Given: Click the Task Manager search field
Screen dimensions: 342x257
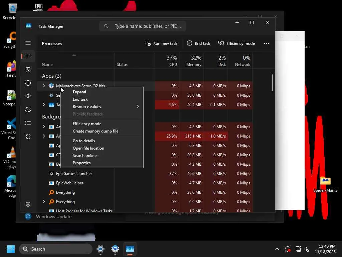Looking at the screenshot, I should tap(143, 26).
